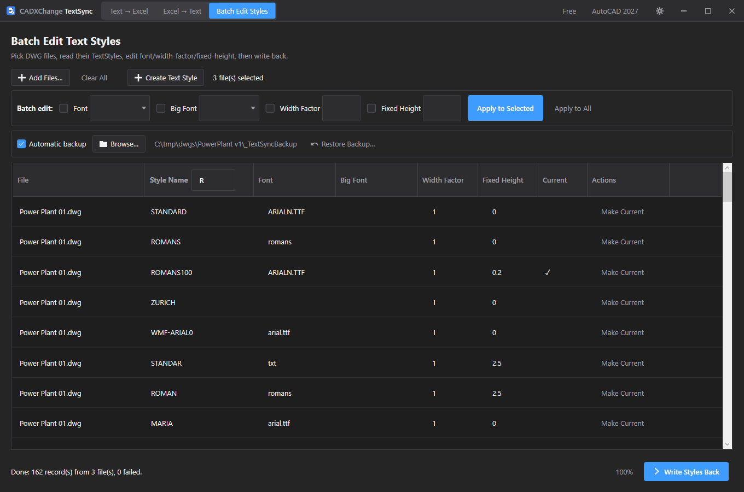744x492 pixels.
Task: Click the 0.2 fixed height value
Action: [497, 272]
